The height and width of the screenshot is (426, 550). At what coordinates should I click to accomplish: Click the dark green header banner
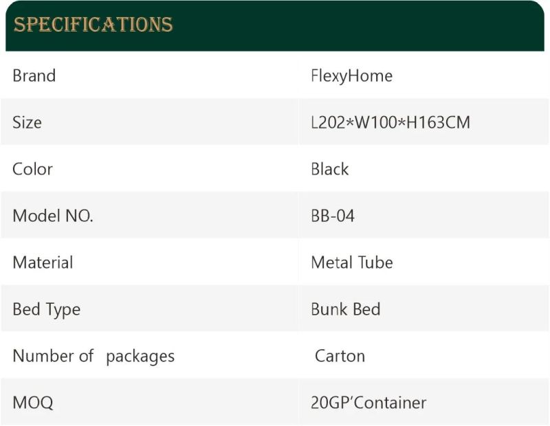[275, 25]
